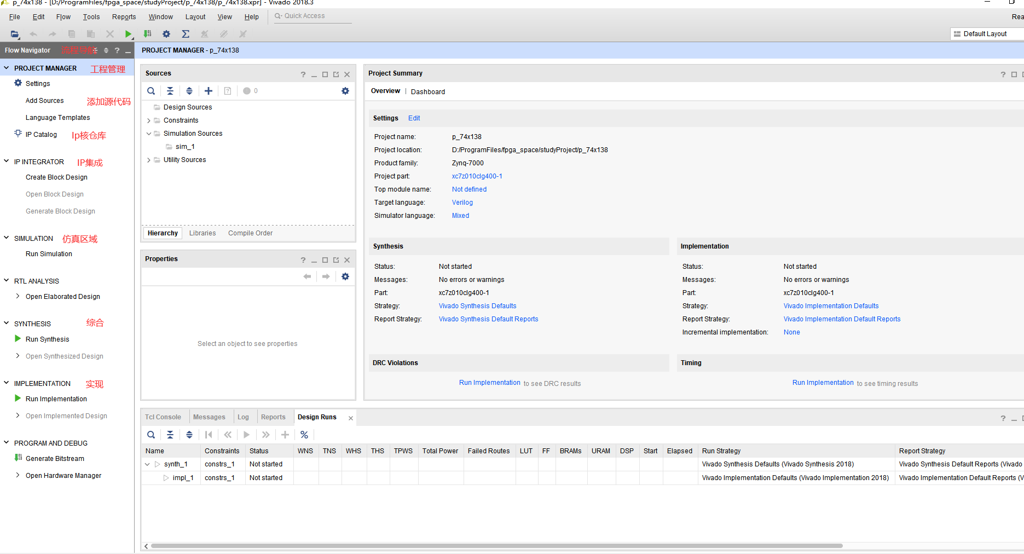Open Sources panel settings gear
The image size is (1024, 554).
[x=345, y=91]
